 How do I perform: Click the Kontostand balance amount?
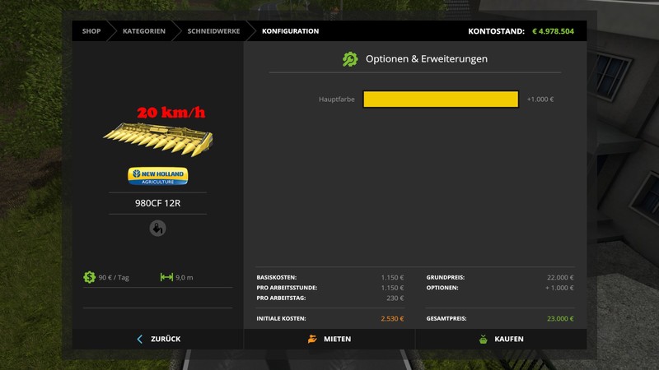[553, 31]
